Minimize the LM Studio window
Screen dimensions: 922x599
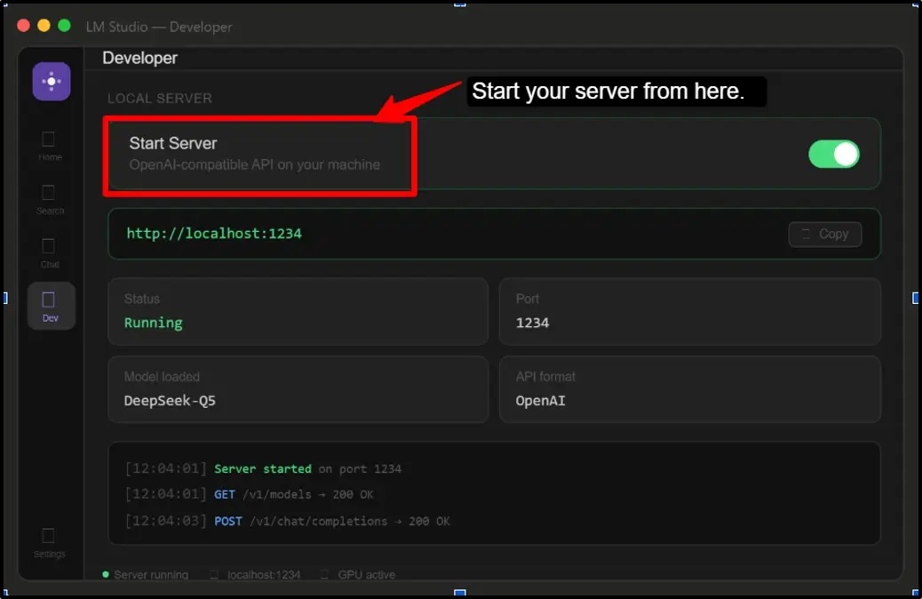[x=44, y=25]
